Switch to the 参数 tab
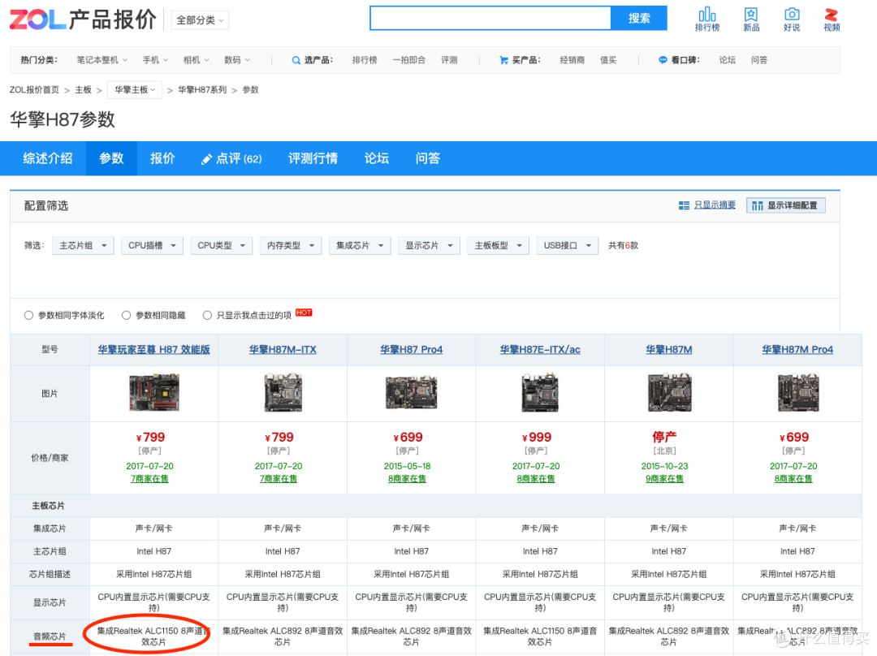The height and width of the screenshot is (656, 877). point(111,159)
